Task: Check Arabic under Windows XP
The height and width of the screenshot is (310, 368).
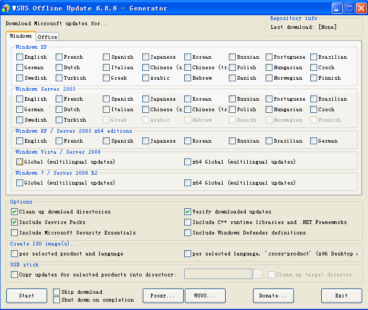Action: pyautogui.click(x=146, y=78)
